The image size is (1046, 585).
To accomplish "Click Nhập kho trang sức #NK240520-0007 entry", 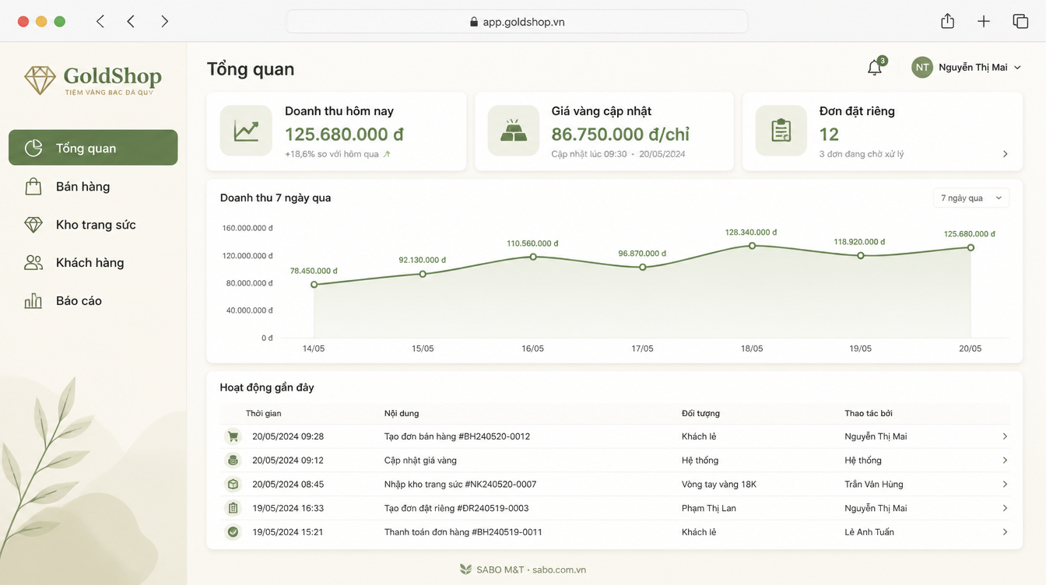I will point(460,485).
